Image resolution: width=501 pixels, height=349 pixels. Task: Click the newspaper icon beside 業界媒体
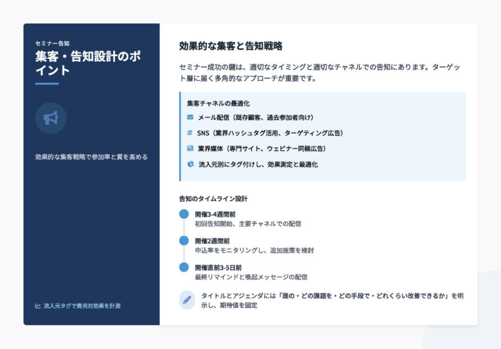190,149
